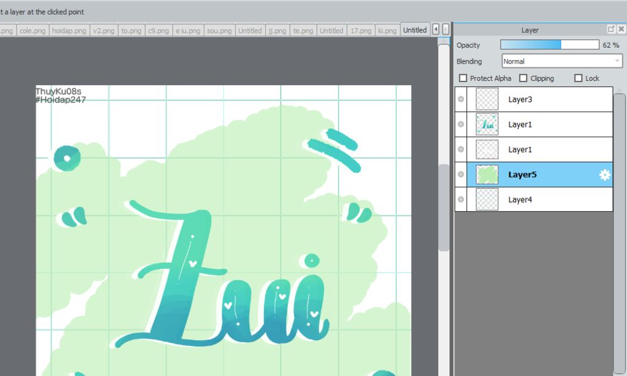The image size is (627, 376).
Task: Click the Layer3 thumbnail
Action: 487,99
